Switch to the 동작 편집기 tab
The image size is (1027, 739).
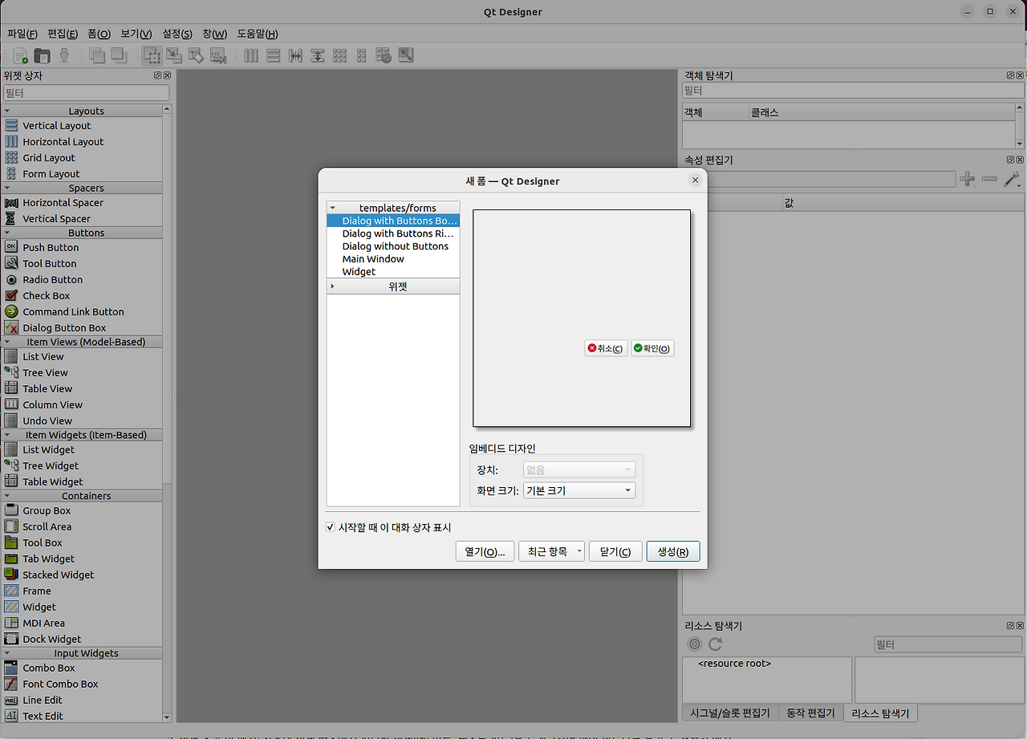pyautogui.click(x=810, y=713)
